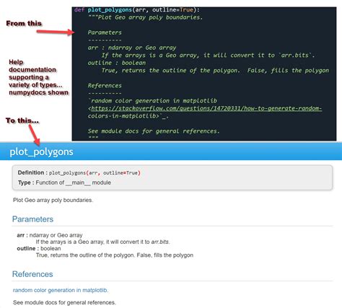
Task: Click the 'Parameters' heading in the code docstring
Action: coord(105,32)
